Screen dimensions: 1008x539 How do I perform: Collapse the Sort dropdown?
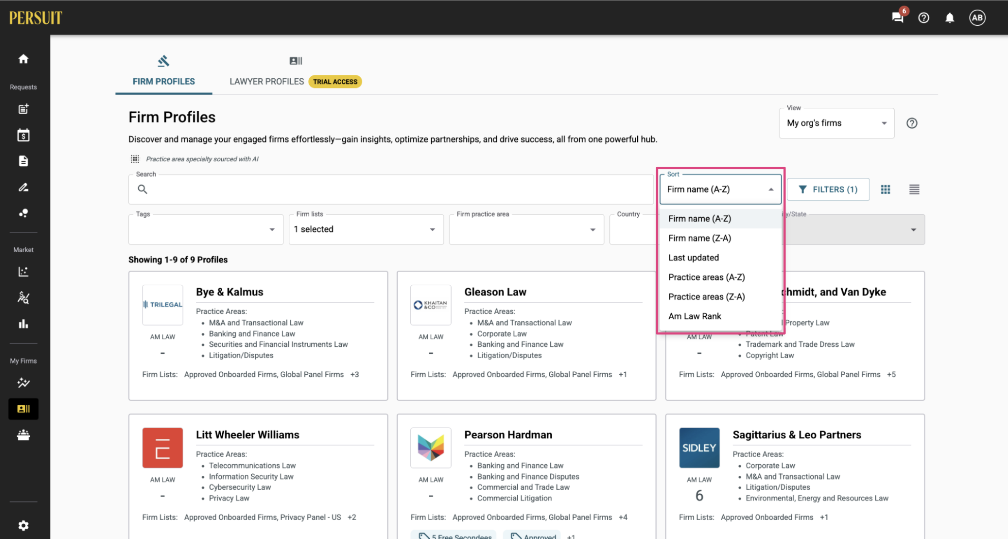(720, 189)
